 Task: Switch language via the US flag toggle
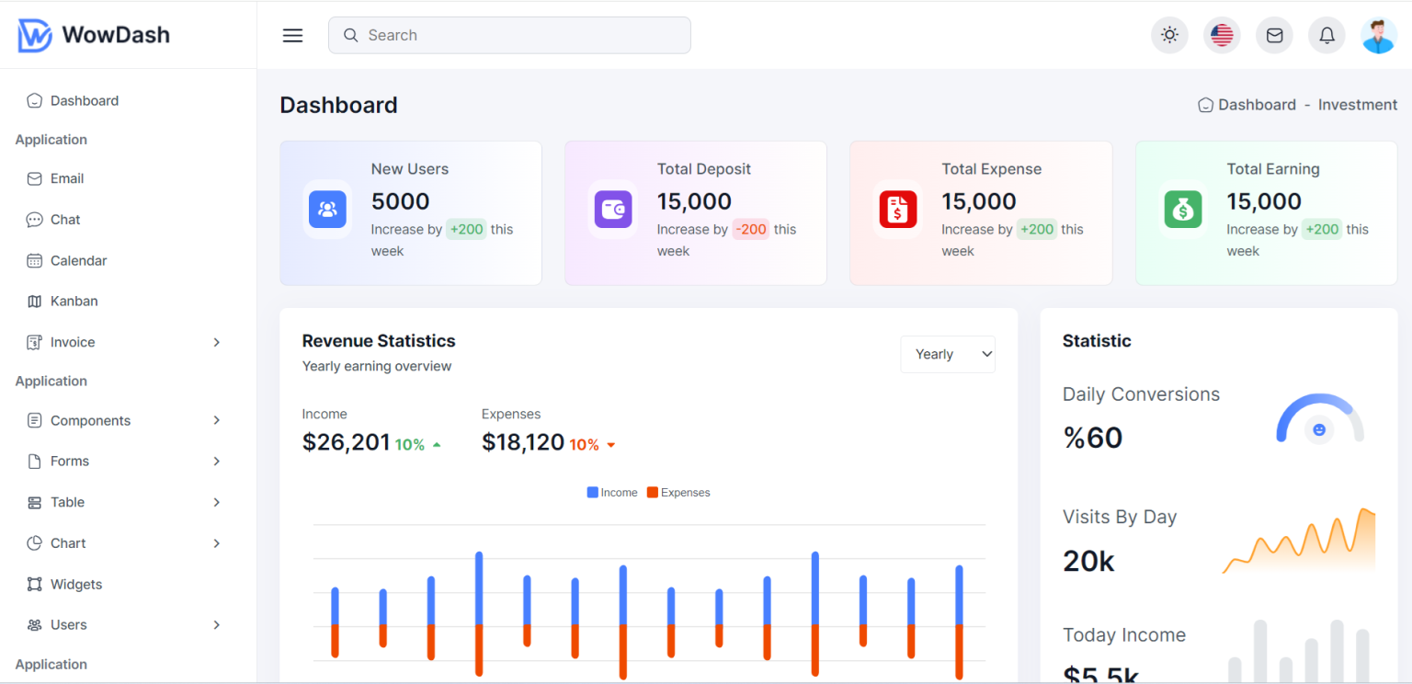tap(1222, 35)
